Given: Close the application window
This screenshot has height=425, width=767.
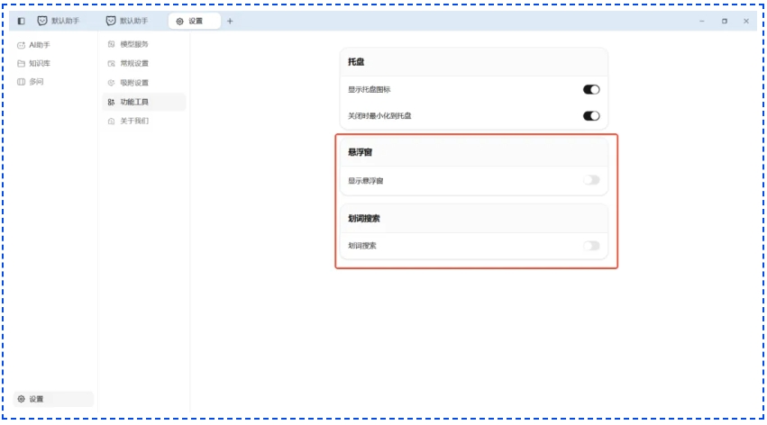Looking at the screenshot, I should pos(746,21).
